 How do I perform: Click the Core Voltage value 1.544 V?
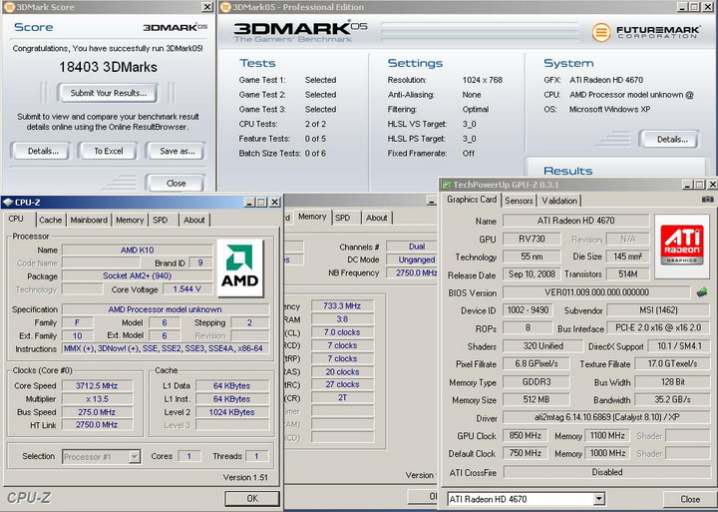point(186,289)
